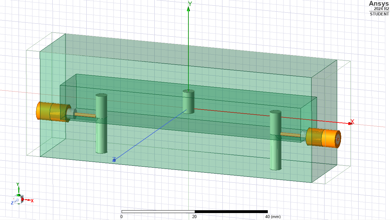The image size is (391, 220).
Task: Click the "20" scale bar label
Action: tap(194, 217)
